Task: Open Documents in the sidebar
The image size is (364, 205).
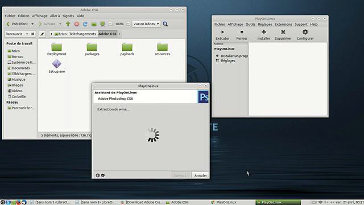Action: pyautogui.click(x=19, y=68)
